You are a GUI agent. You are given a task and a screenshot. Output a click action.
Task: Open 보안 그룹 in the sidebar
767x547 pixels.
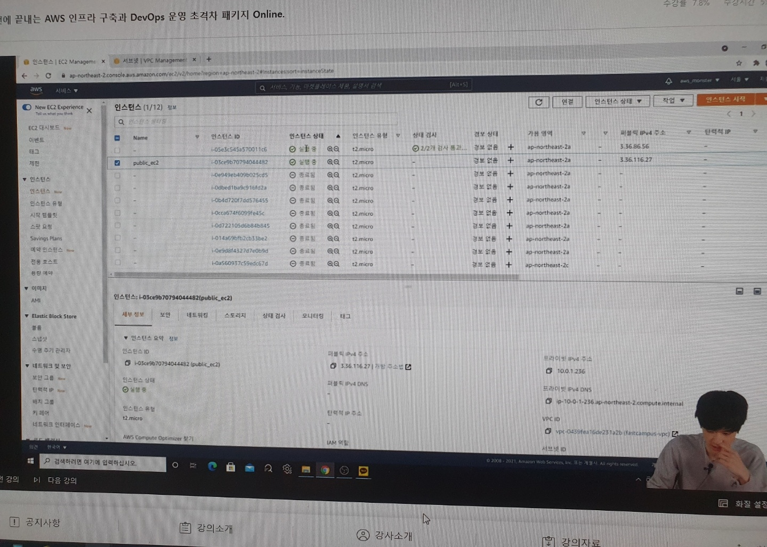point(43,378)
